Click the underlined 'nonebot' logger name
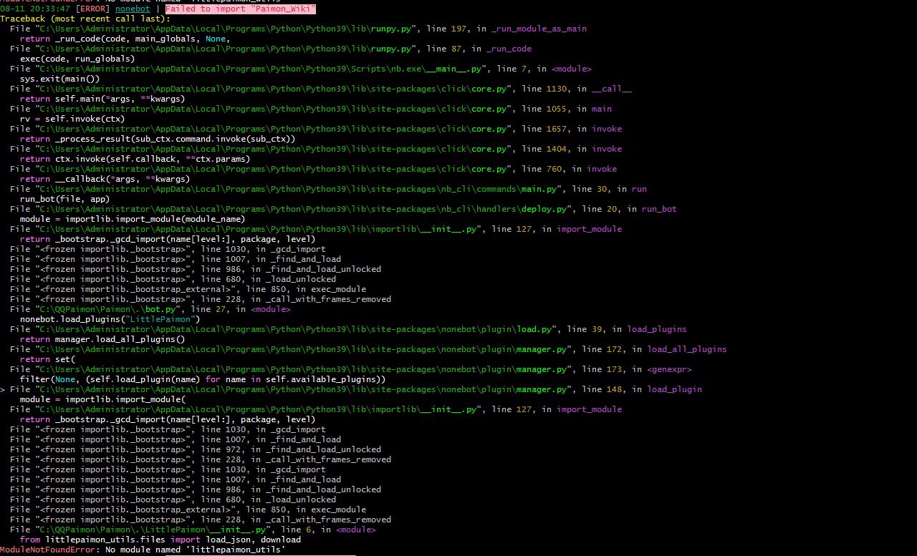 point(133,9)
